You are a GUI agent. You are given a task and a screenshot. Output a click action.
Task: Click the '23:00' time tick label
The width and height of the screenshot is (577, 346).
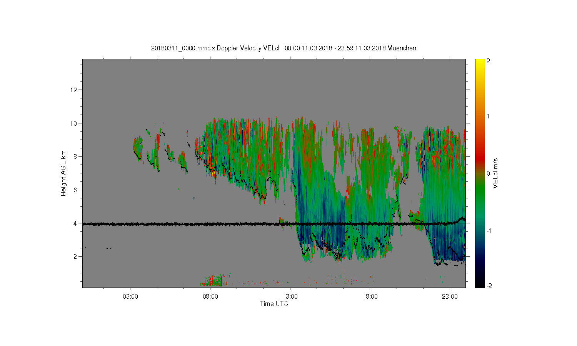pos(450,296)
